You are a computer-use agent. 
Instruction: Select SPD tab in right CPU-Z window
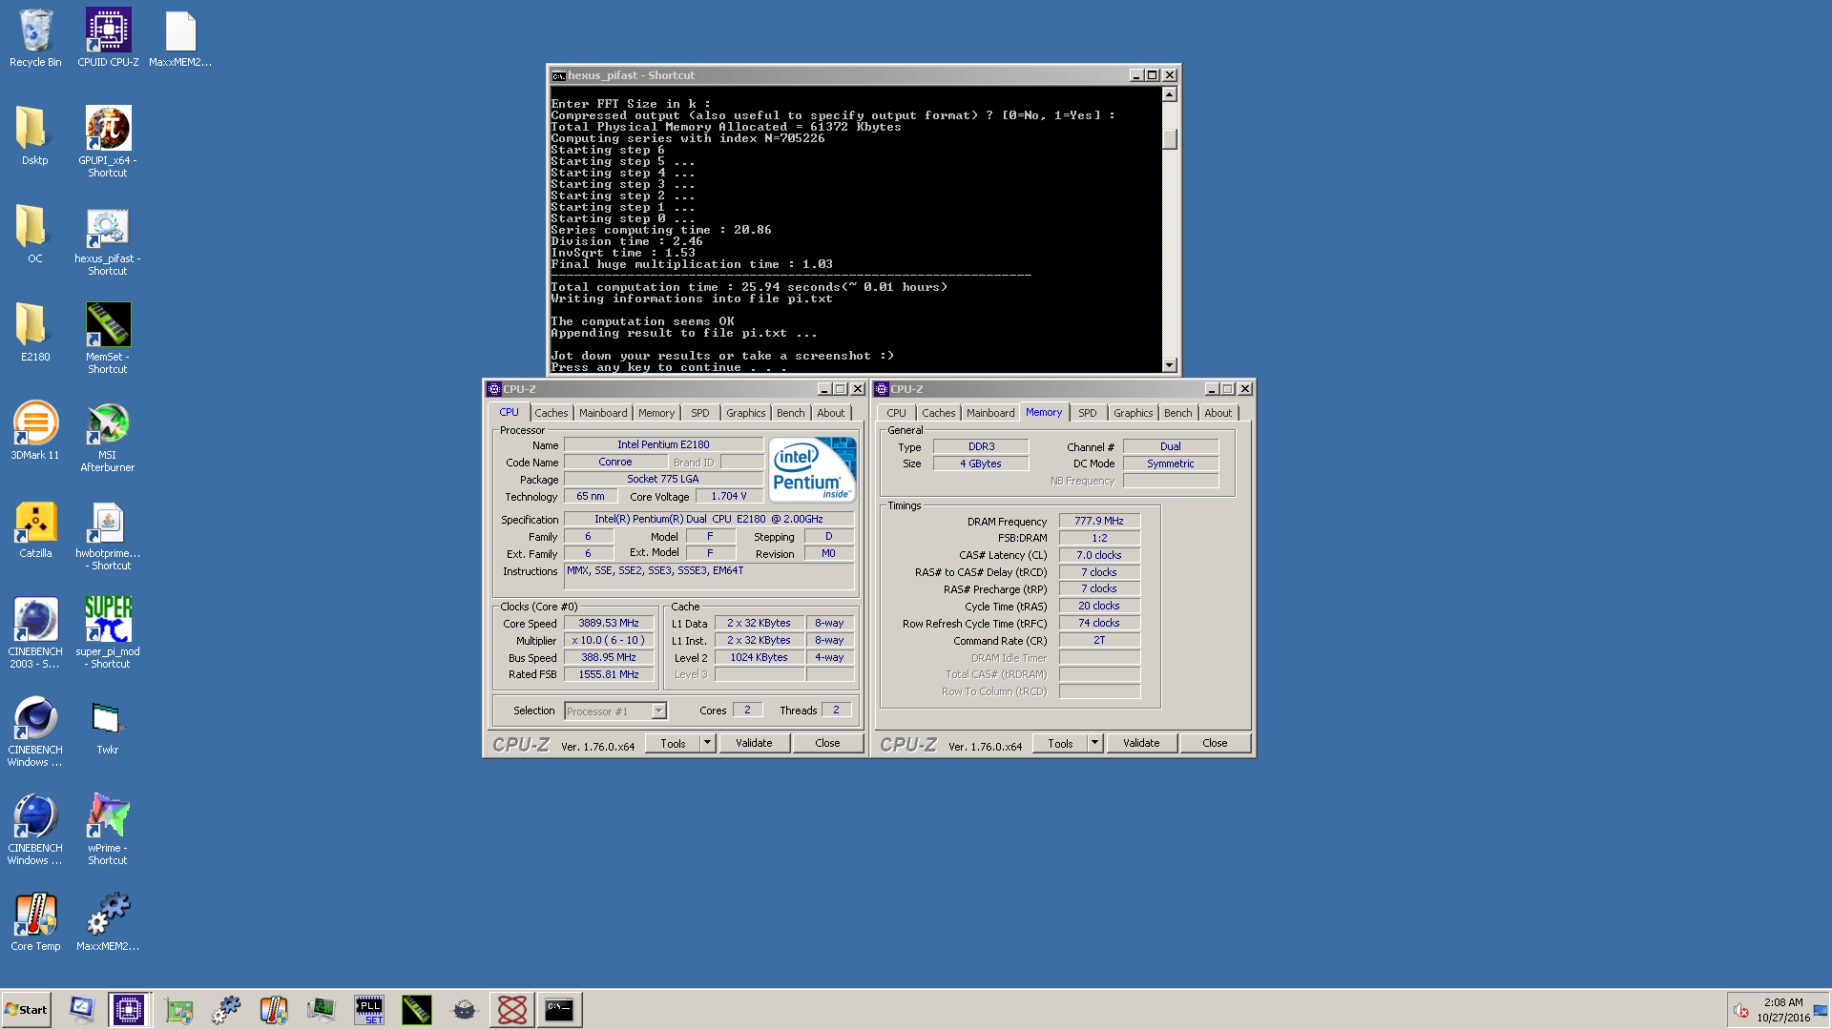coord(1088,413)
